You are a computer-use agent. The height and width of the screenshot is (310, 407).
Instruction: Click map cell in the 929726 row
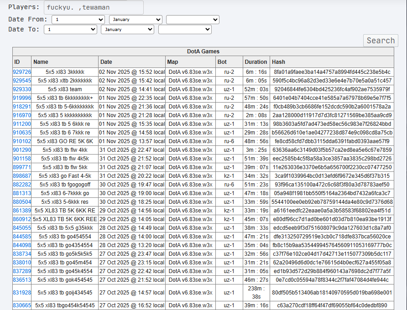[x=191, y=72]
